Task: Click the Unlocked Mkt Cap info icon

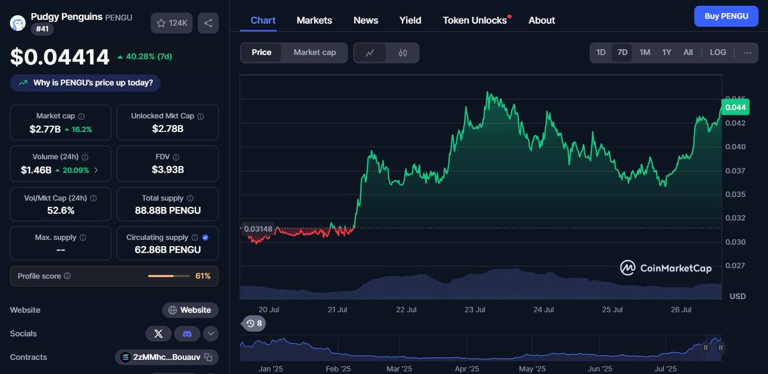Action: pos(200,117)
